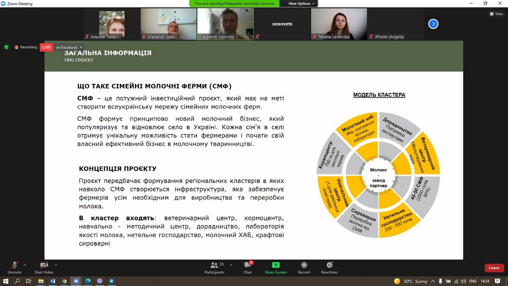Viewport: 508px width, 286px height.
Task: Open the Chat panel icon
Action: (x=248, y=265)
